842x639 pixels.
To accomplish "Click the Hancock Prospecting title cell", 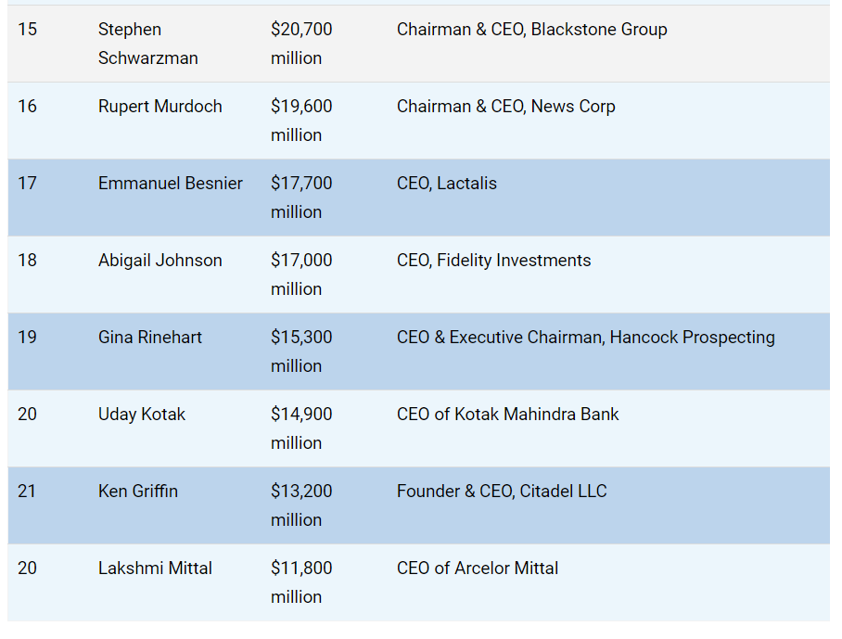I will (586, 338).
